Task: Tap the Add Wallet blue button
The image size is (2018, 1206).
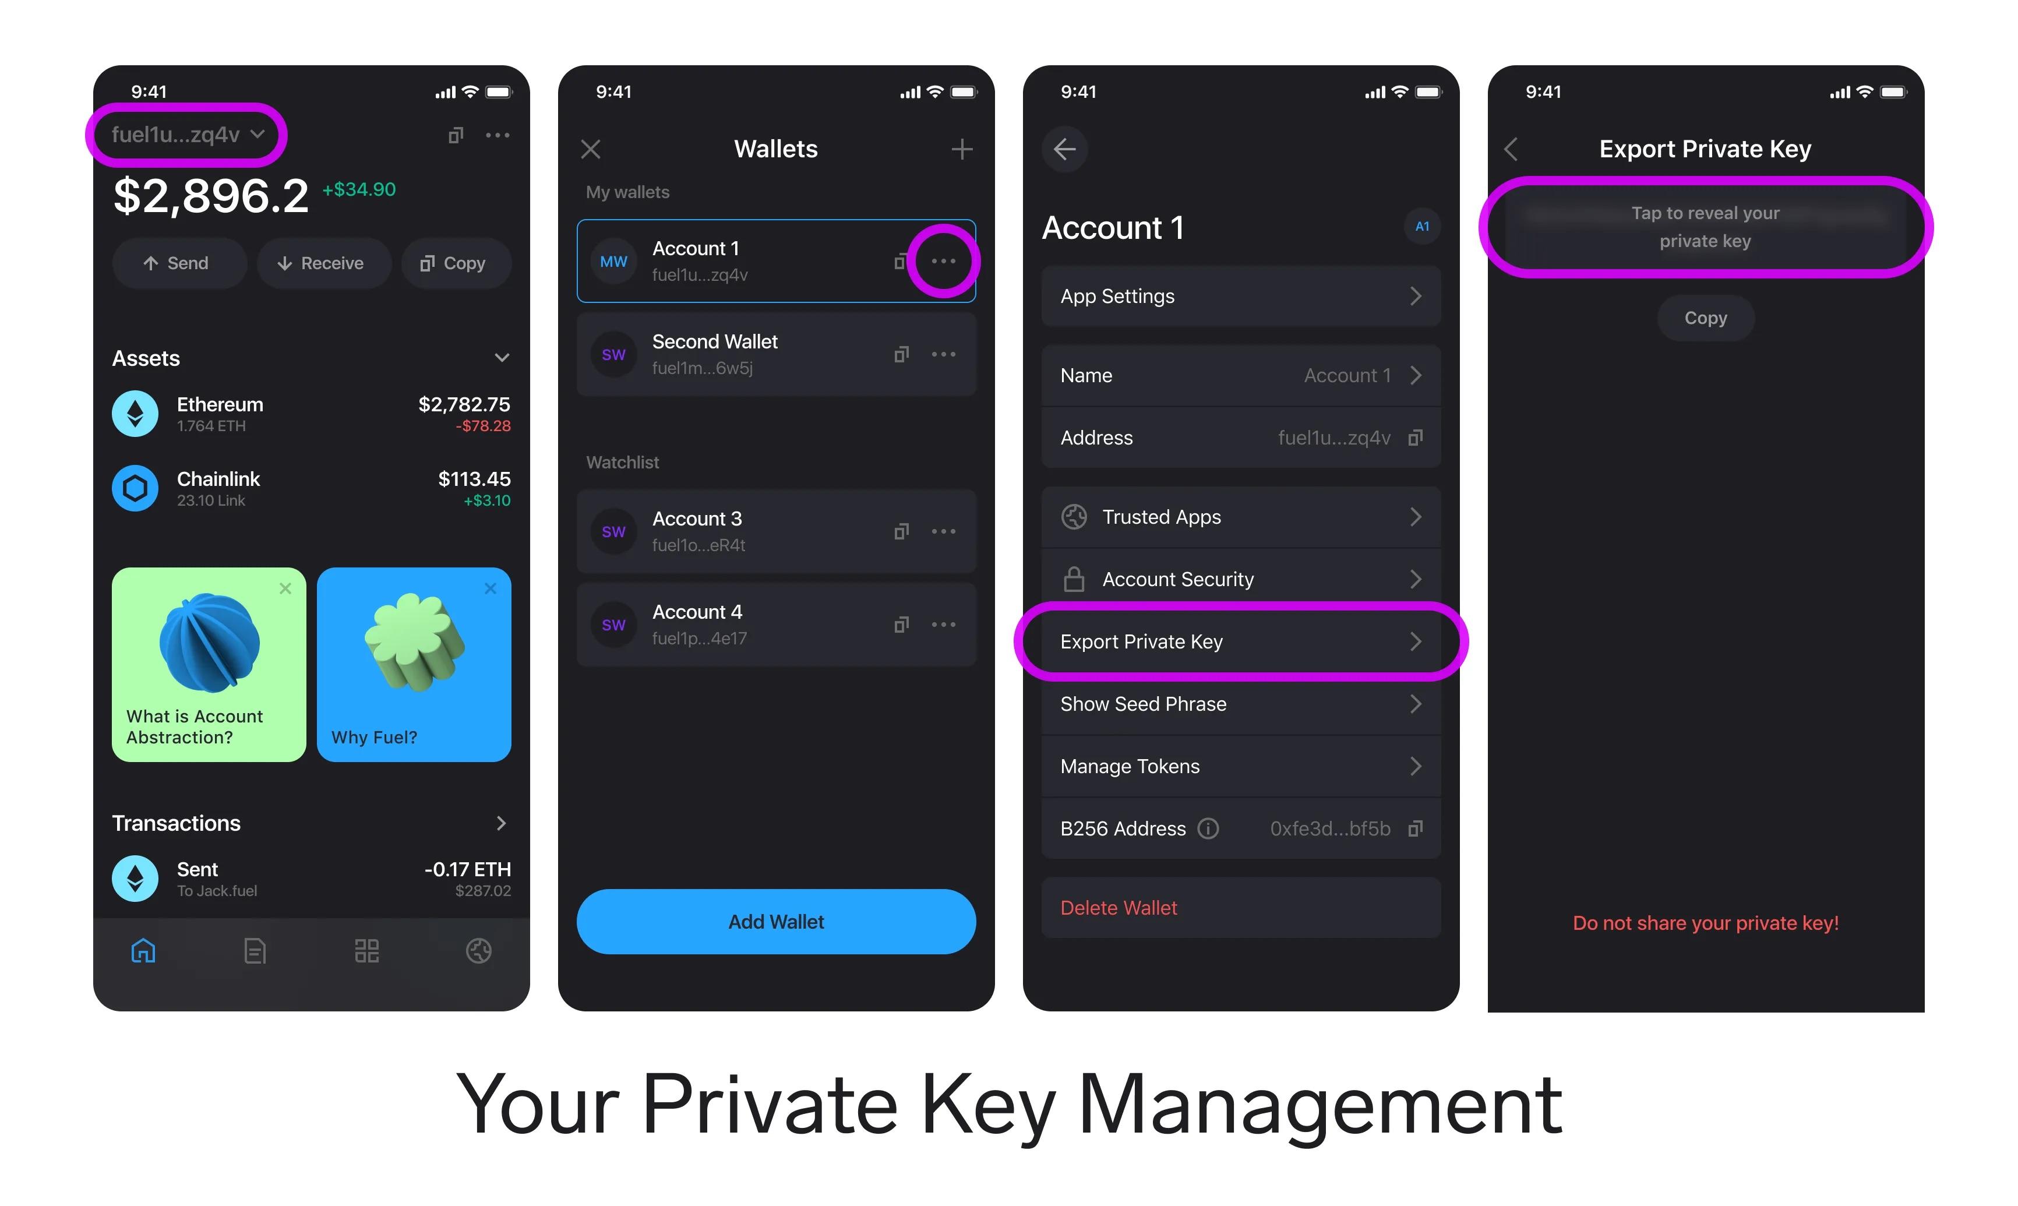Action: pyautogui.click(x=777, y=921)
